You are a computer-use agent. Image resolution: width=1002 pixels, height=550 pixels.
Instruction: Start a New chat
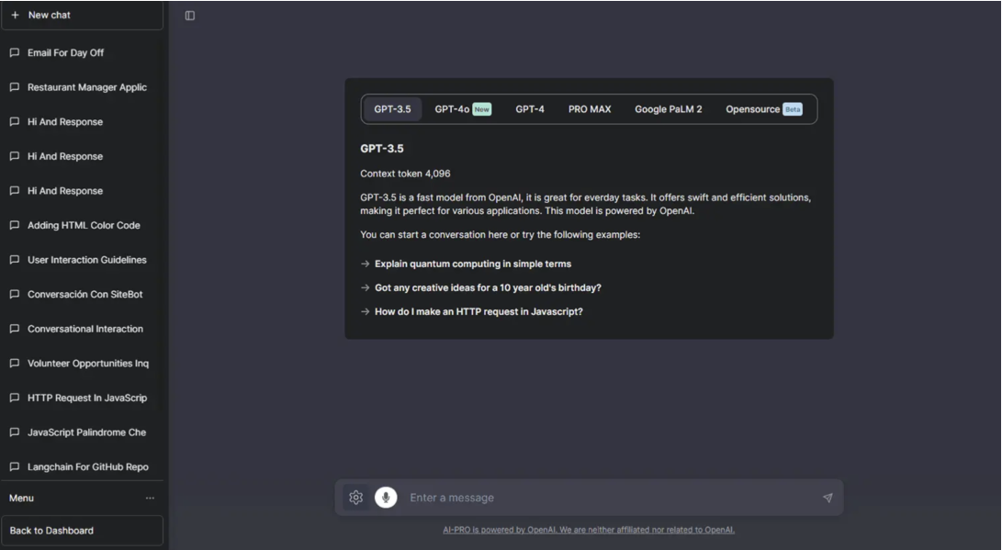coord(82,15)
